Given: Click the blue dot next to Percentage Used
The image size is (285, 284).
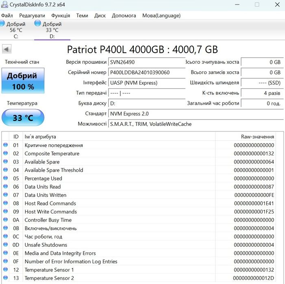Looking at the screenshot, I should click(x=6, y=179).
